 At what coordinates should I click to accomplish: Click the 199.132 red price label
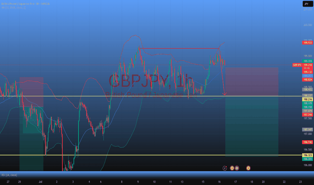(x=307, y=72)
